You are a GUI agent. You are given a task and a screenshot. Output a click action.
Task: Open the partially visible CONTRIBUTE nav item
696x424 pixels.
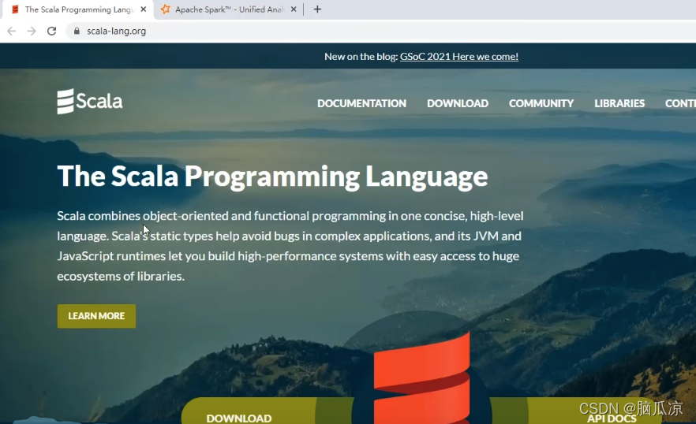tap(680, 103)
